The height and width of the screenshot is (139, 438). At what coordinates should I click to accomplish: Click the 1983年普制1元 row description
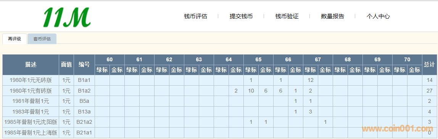click(31, 112)
